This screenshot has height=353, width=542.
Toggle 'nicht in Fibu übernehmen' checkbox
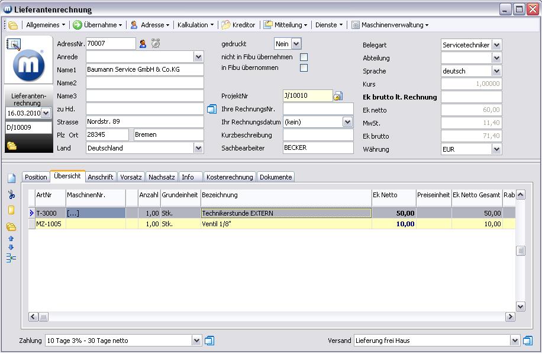point(304,57)
